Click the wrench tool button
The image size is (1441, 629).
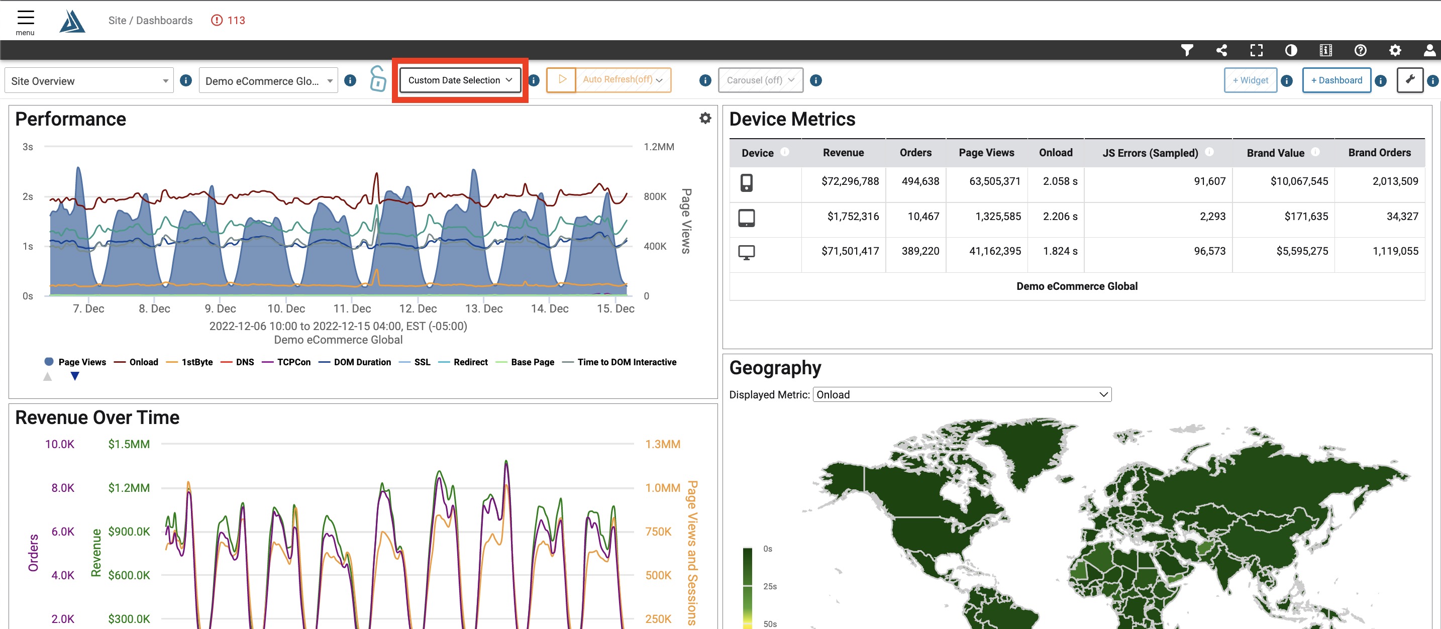(x=1410, y=80)
